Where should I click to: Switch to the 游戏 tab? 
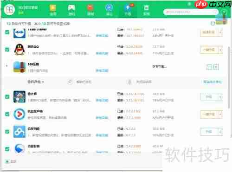[x=71, y=10]
